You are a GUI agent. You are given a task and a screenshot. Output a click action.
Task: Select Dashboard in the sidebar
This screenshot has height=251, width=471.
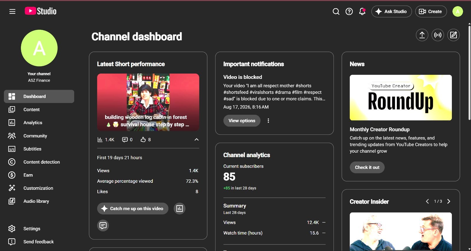[39, 97]
